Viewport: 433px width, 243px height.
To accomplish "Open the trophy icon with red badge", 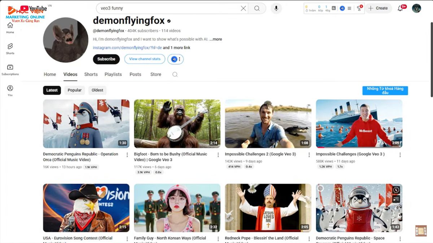I will tap(359, 8).
